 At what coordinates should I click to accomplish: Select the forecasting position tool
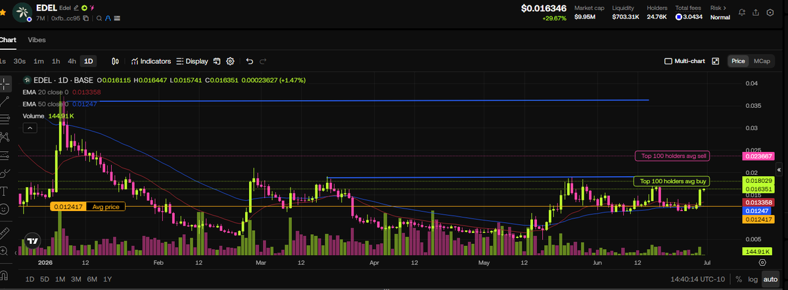tap(5, 155)
